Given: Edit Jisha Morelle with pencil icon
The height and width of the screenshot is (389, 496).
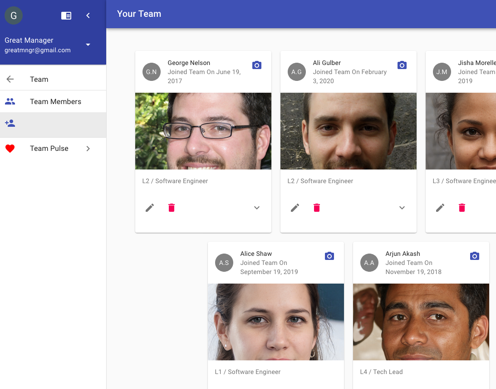Looking at the screenshot, I should (440, 208).
